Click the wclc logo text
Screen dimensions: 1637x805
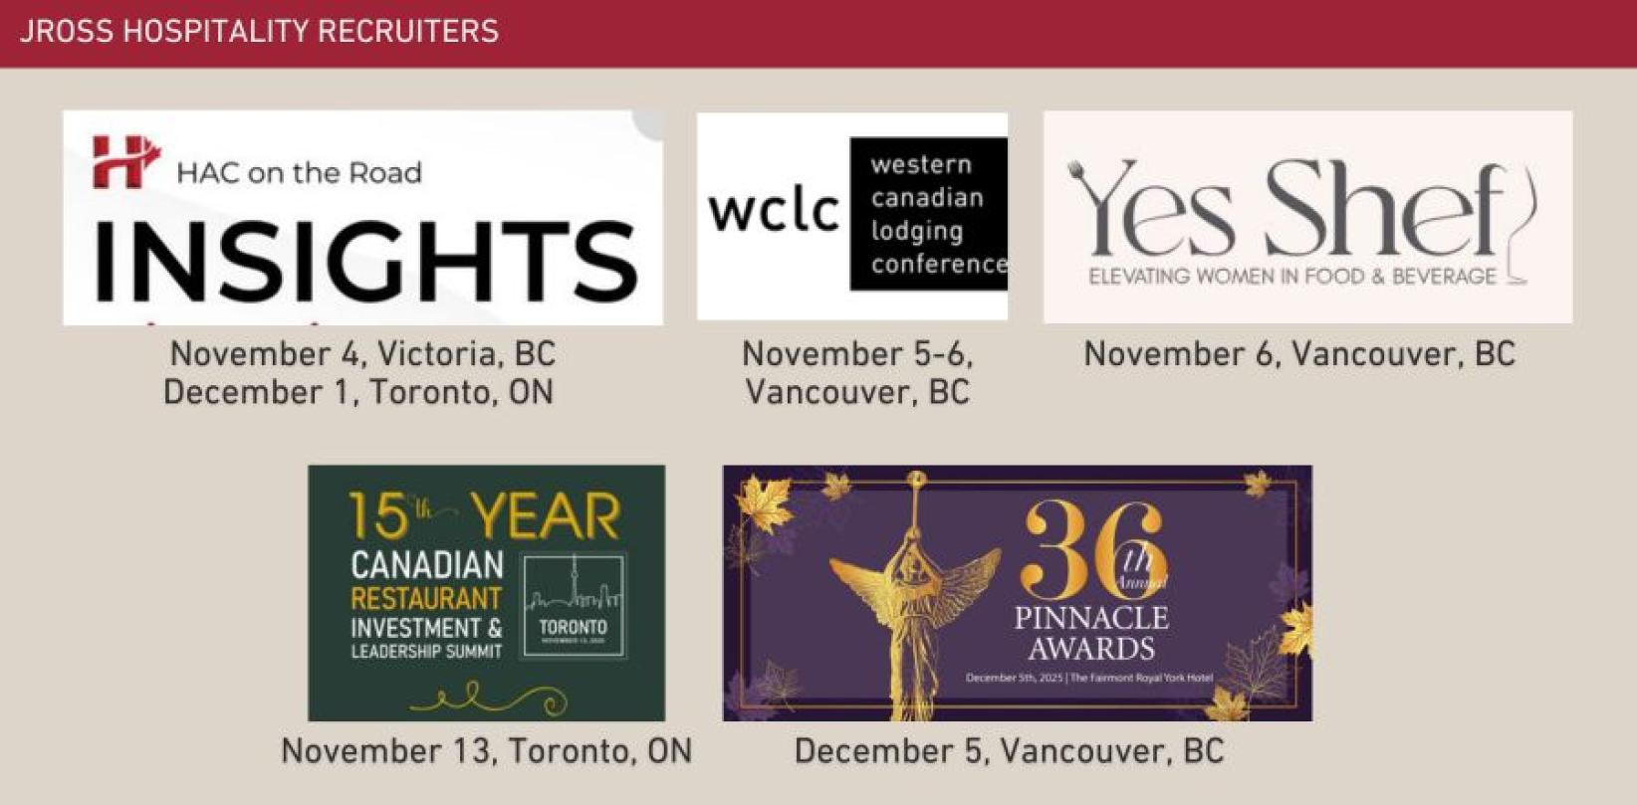pyautogui.click(x=773, y=211)
